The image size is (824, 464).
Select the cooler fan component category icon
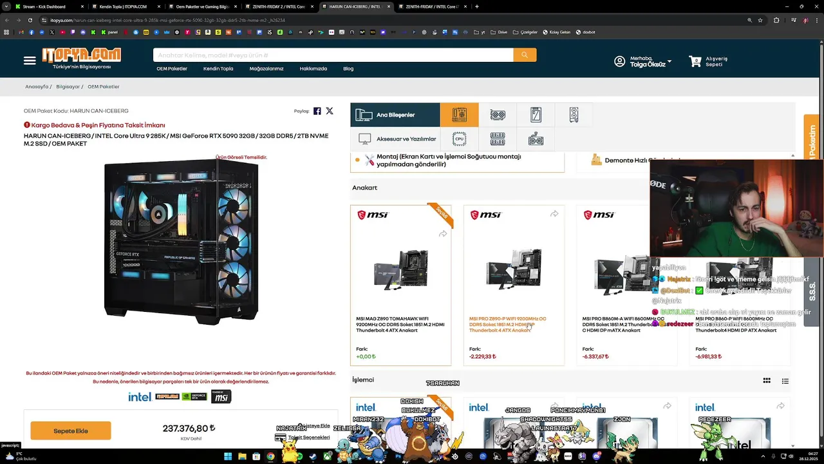tap(536, 139)
